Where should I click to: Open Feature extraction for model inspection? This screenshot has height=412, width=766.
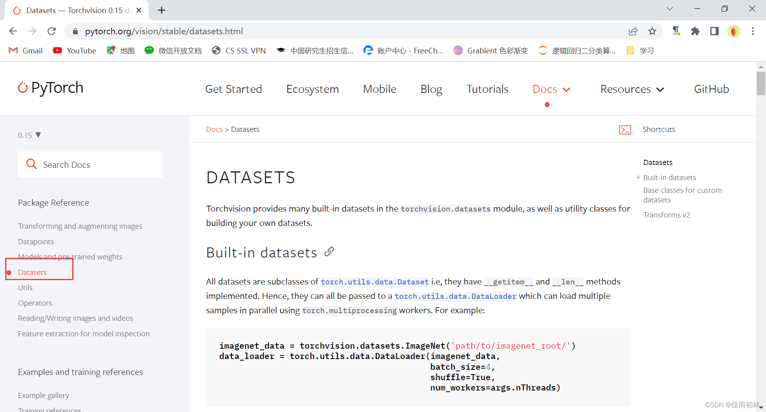(84, 334)
